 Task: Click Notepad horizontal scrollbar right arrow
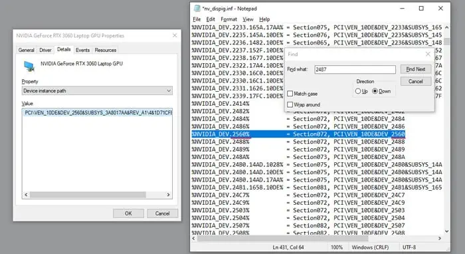click(440, 238)
